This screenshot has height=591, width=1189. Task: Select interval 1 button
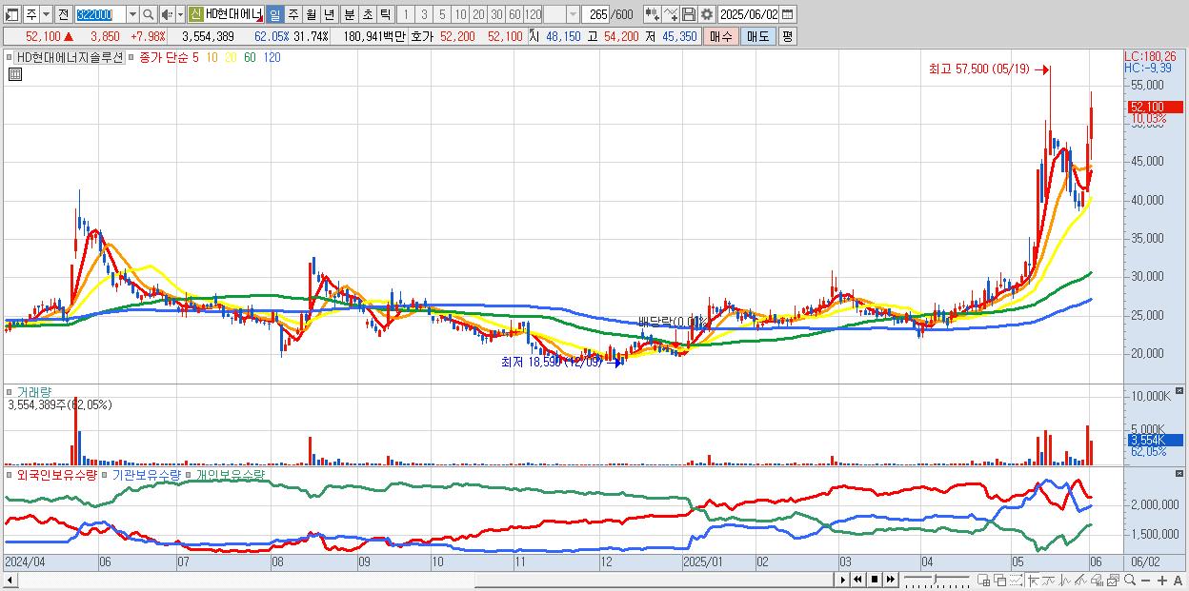tap(405, 14)
